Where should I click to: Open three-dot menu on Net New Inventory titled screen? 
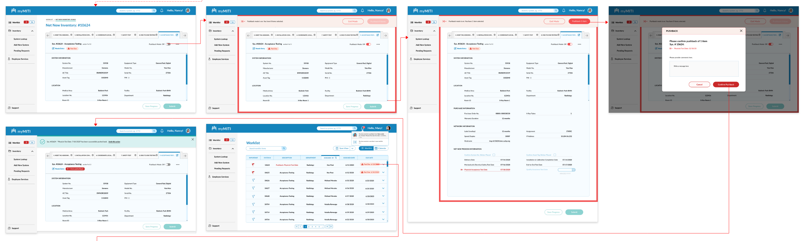pos(177,44)
